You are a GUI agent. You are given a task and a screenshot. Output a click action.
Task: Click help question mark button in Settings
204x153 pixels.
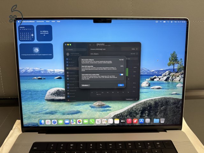(136, 99)
